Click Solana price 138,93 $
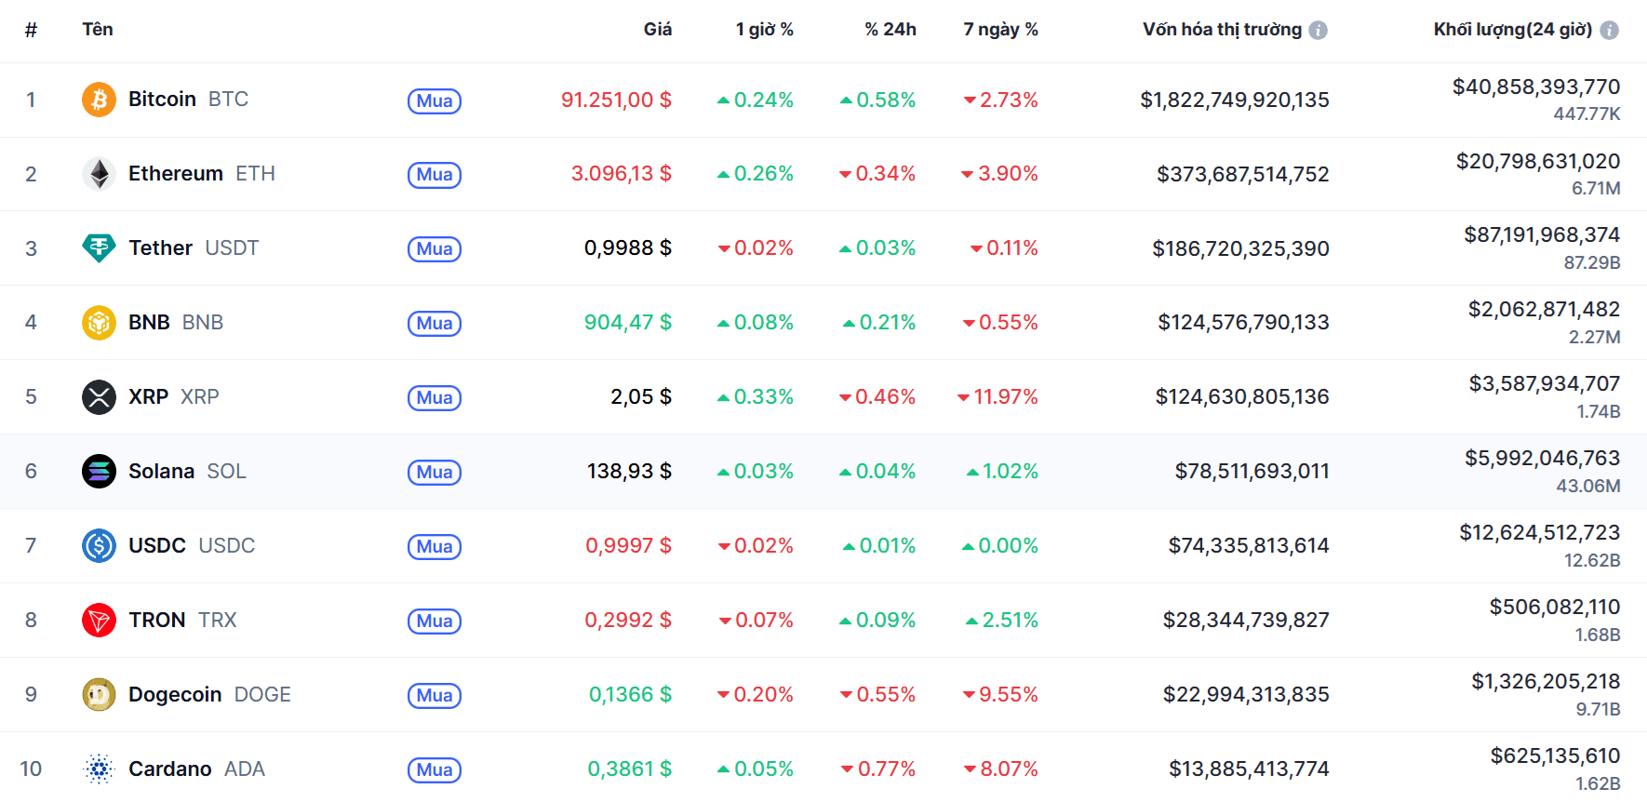This screenshot has height=802, width=1647. tap(629, 472)
